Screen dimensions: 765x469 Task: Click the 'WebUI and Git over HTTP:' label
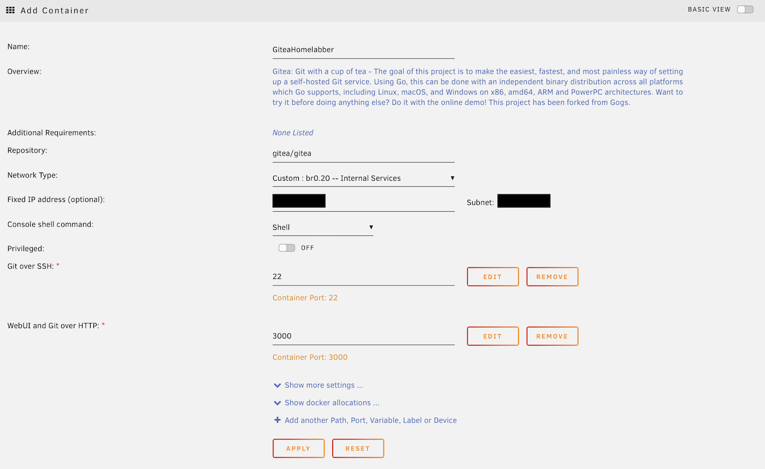(x=53, y=325)
